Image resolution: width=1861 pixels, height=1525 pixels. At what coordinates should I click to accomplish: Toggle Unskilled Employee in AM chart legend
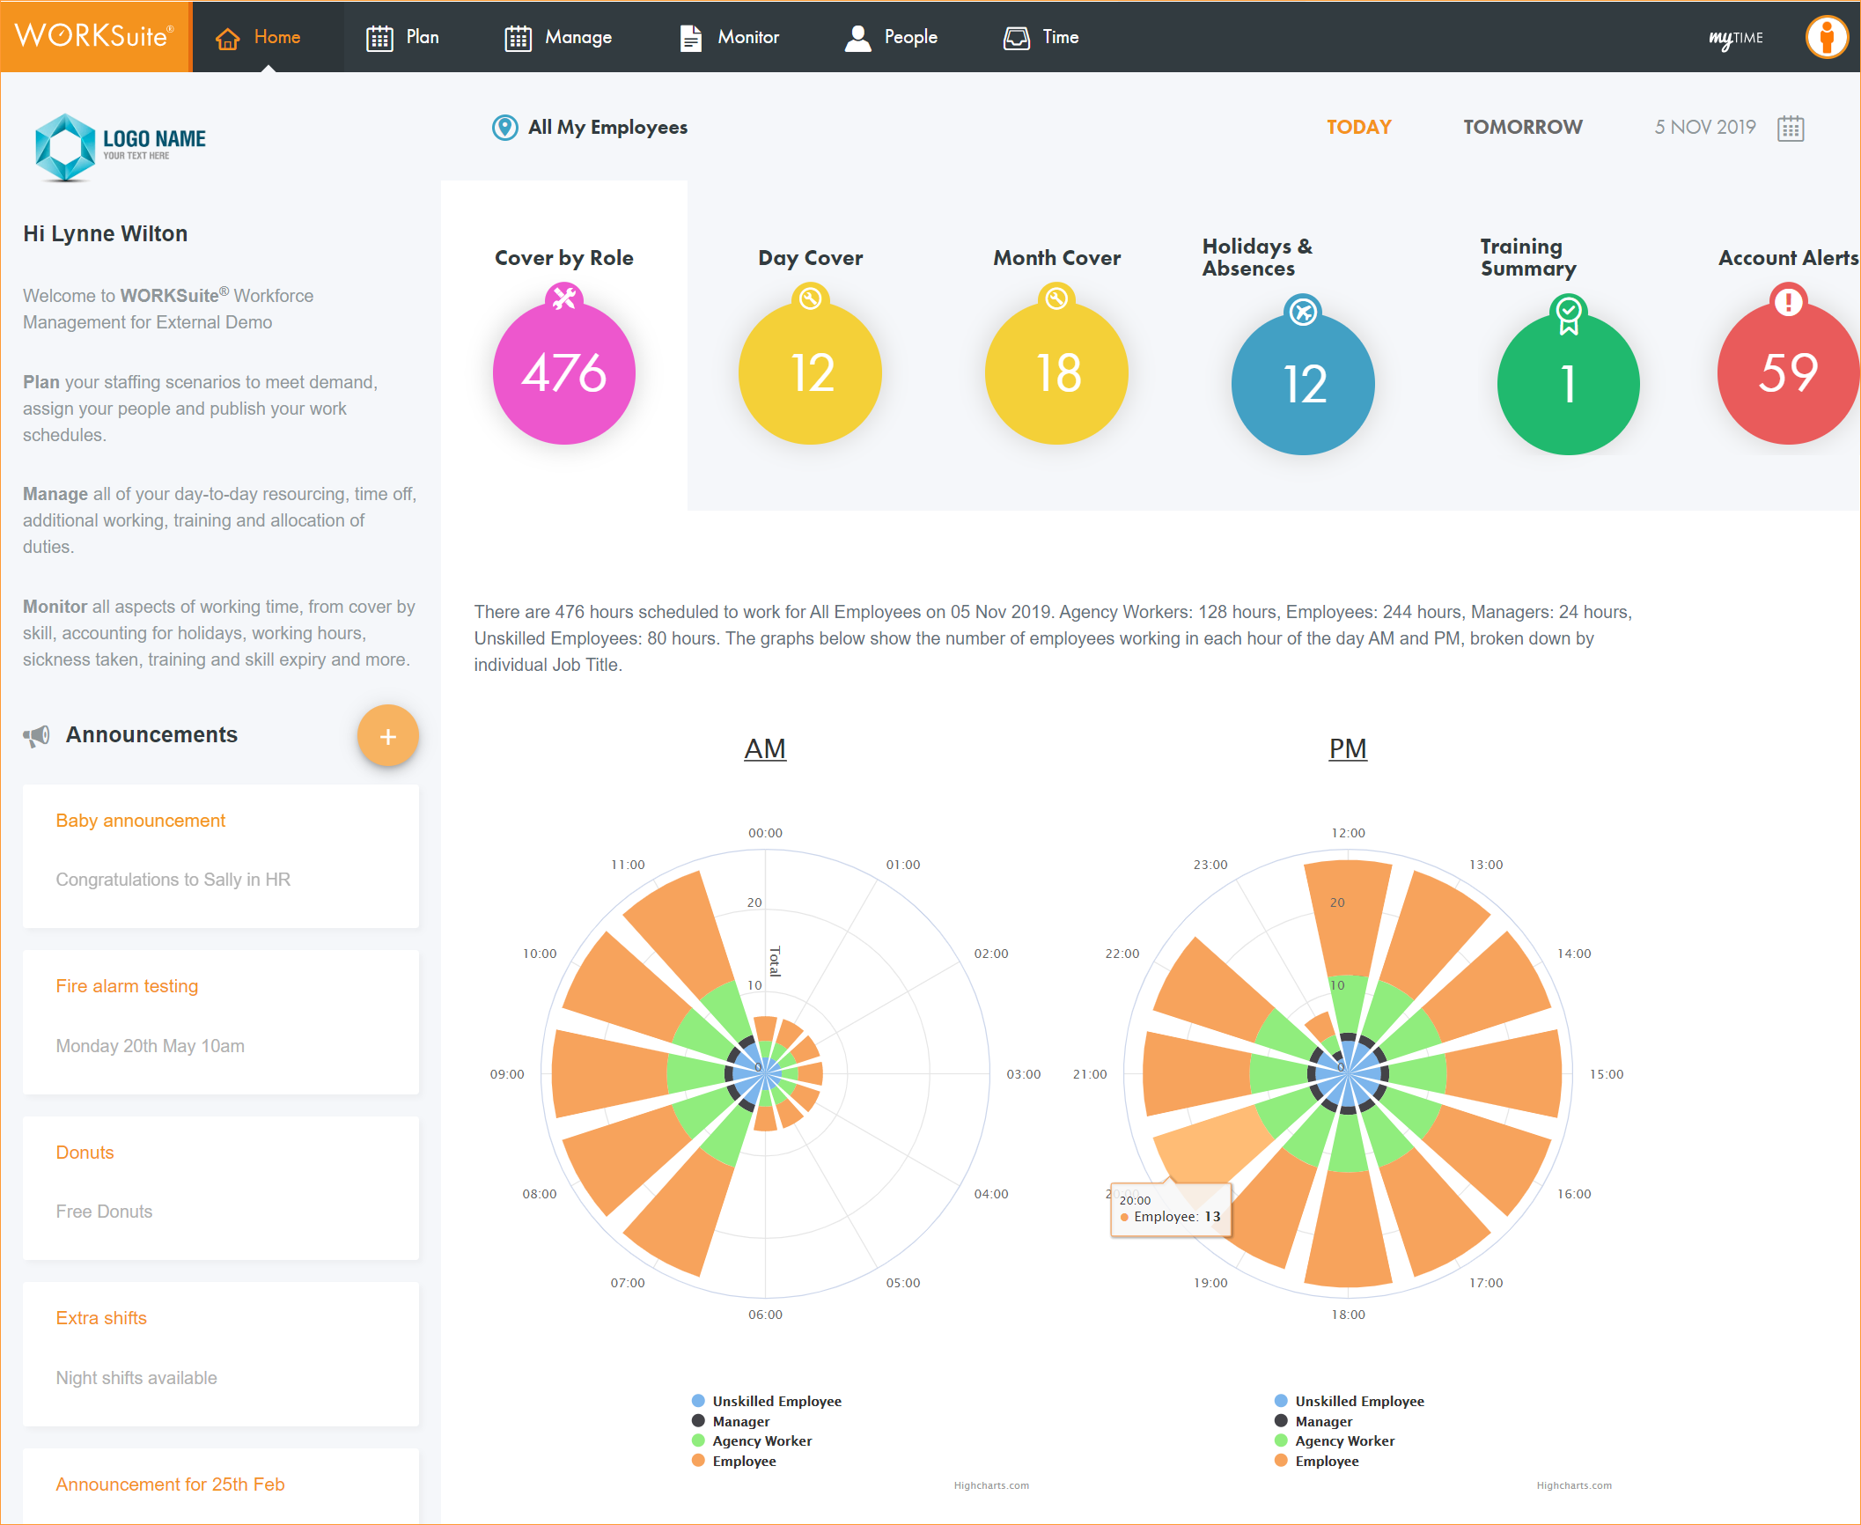coord(776,1401)
